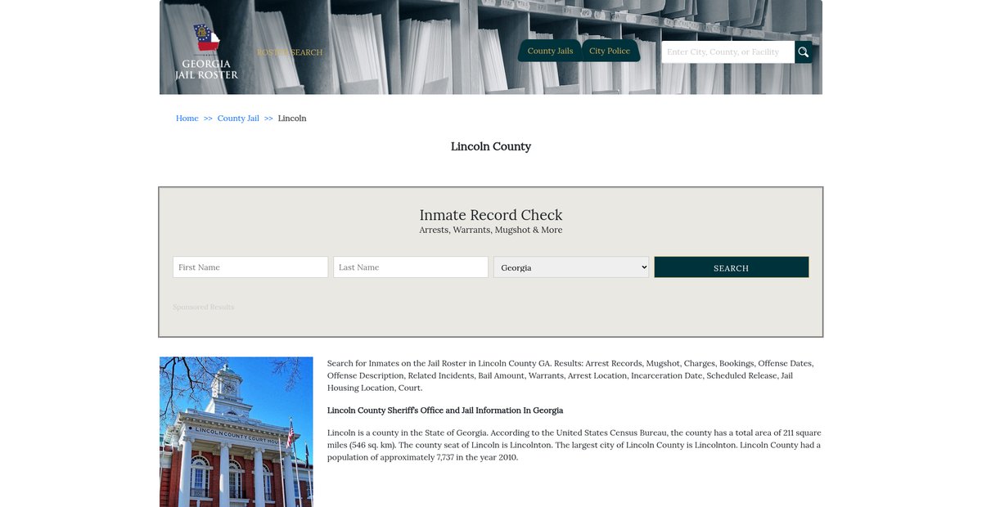
Task: Click the Sheriff's Office and Jail Information heading
Action: point(445,411)
